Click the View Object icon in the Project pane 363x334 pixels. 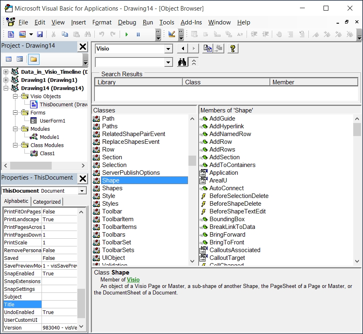pos(20,59)
